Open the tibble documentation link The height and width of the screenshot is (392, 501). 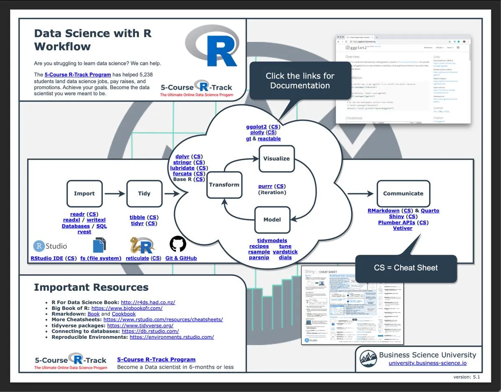pos(137,218)
